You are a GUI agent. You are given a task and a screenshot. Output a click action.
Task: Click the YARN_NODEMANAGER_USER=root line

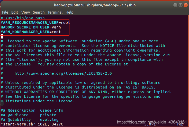(31, 32)
